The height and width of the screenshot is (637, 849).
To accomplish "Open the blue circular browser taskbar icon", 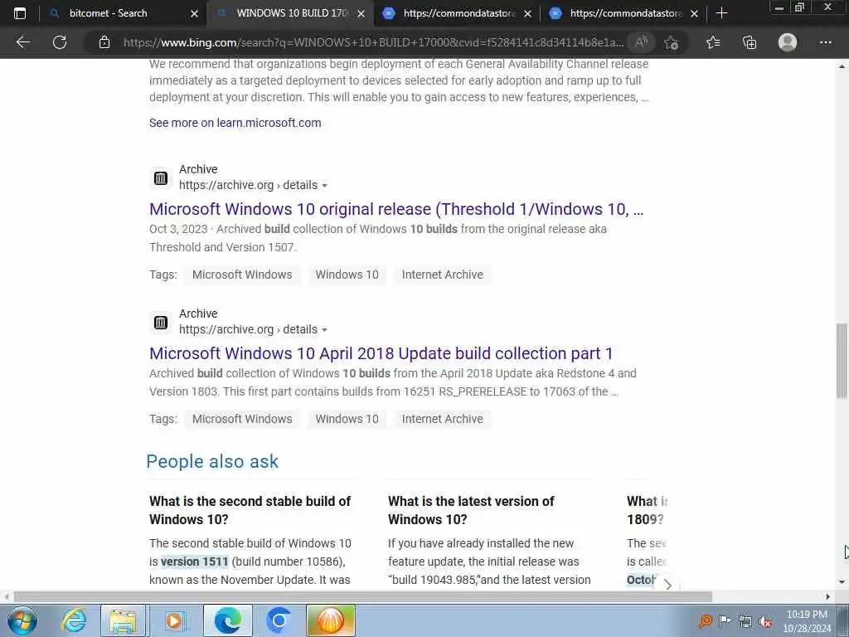I will click(x=279, y=620).
